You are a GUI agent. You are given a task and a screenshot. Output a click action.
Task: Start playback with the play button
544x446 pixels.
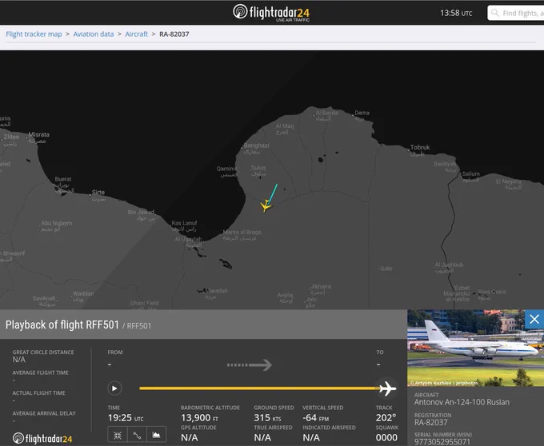click(114, 388)
